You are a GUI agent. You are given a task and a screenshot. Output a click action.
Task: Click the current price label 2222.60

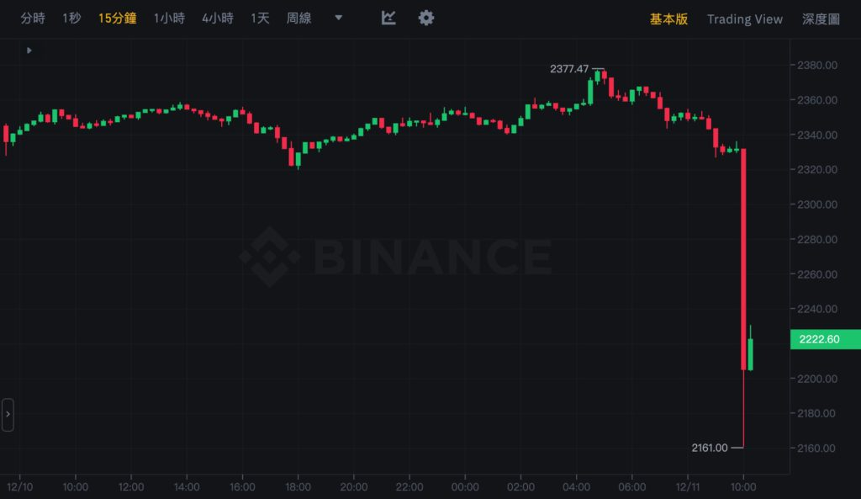point(825,339)
